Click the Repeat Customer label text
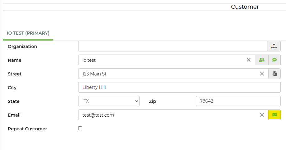Image resolution: width=286 pixels, height=150 pixels. [x=27, y=129]
